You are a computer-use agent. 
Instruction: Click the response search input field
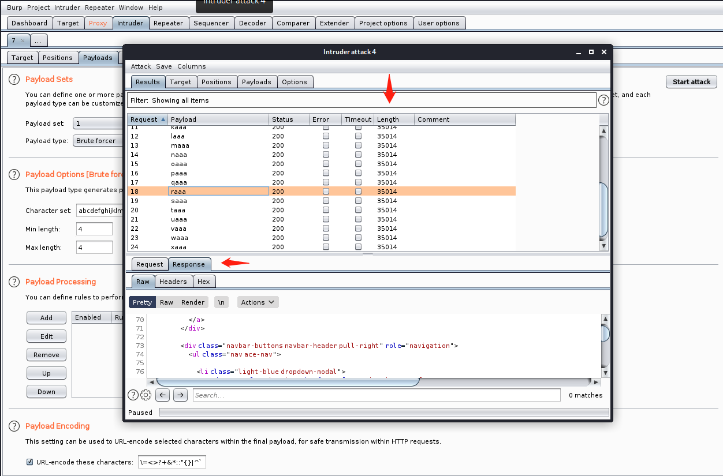[x=377, y=395]
